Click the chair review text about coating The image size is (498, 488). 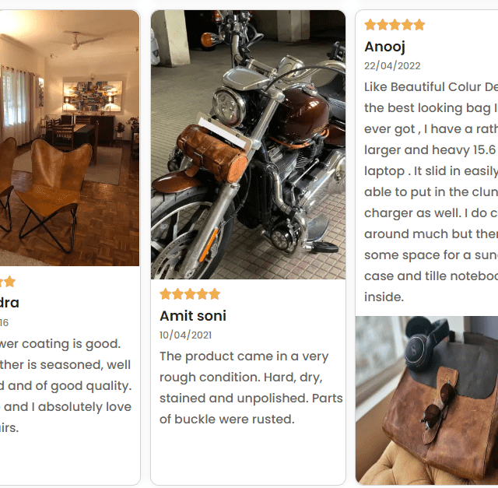click(x=65, y=386)
